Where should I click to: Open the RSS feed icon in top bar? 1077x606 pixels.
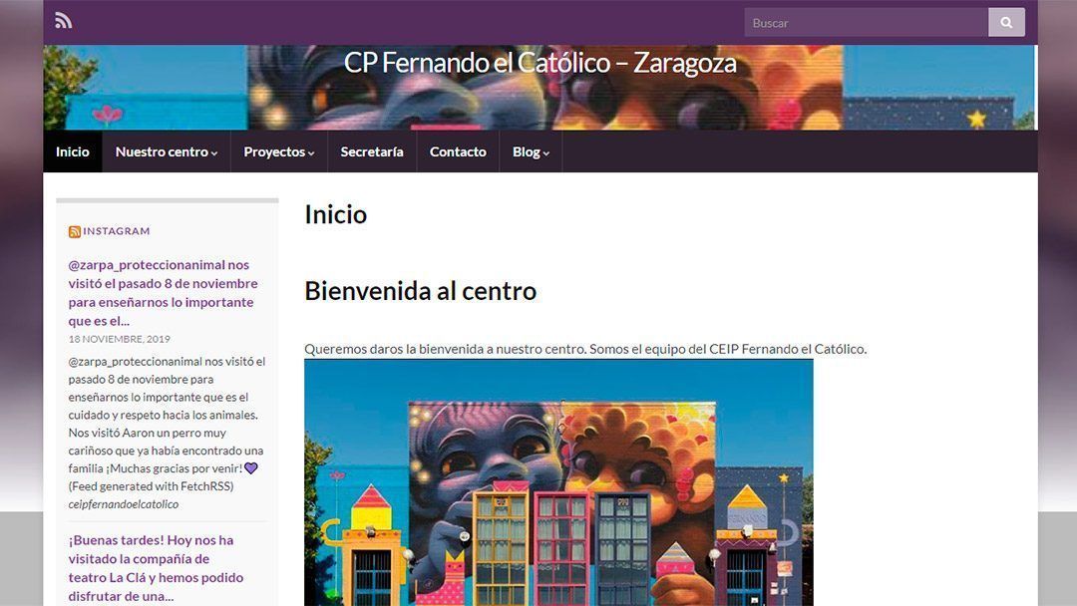click(63, 21)
